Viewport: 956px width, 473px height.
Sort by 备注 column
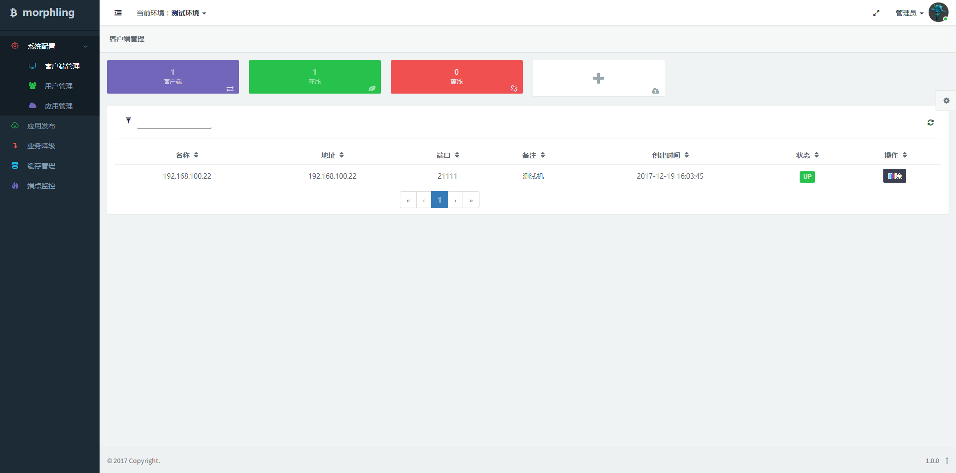[533, 155]
